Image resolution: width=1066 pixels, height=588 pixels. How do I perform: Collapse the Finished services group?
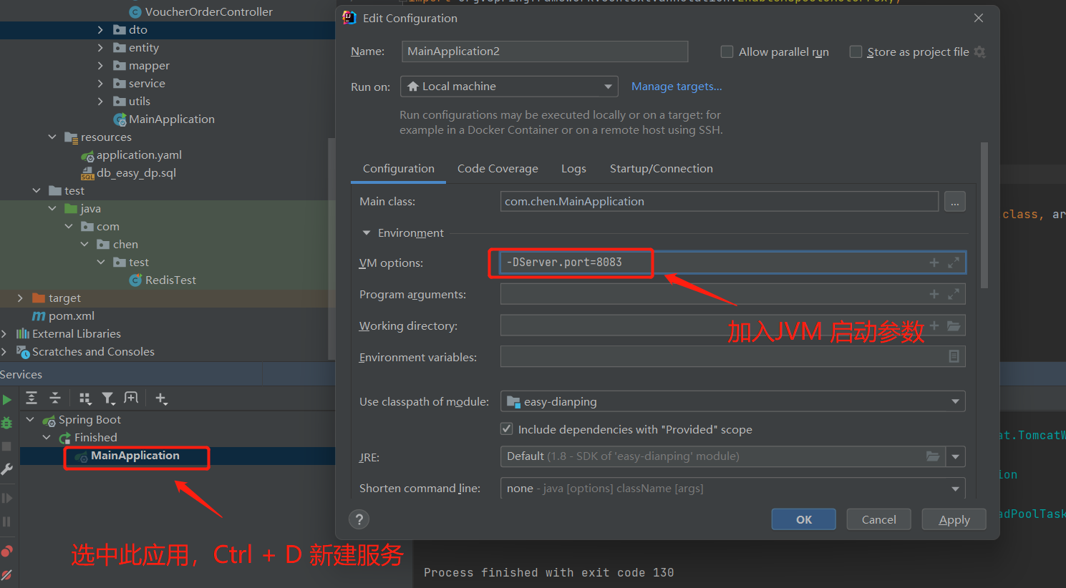tap(47, 438)
